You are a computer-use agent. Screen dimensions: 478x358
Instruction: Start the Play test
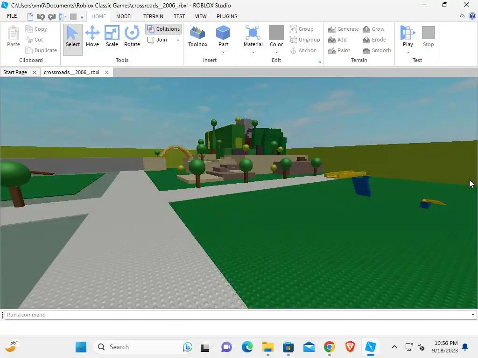(408, 36)
